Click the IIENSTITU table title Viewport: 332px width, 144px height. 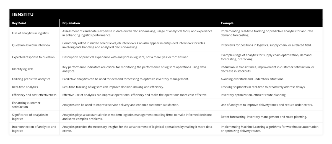pyautogui.click(x=23, y=14)
